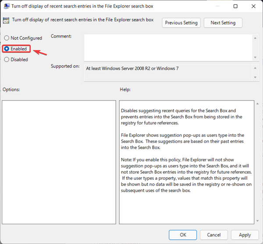This screenshot has width=263, height=244.
Task: Click the policy setting icon beside the heading
Action: pos(6,20)
